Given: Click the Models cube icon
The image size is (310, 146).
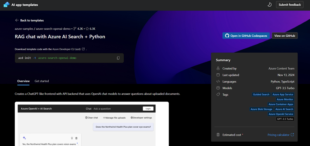Looking at the screenshot, I should [x=218, y=88].
